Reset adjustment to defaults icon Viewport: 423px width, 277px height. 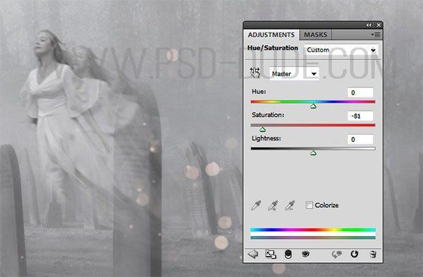click(354, 254)
